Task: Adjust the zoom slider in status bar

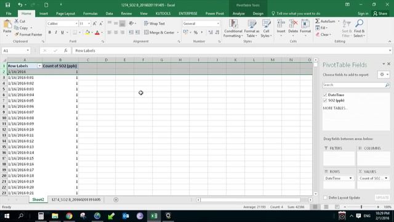Action: [x=361, y=207]
